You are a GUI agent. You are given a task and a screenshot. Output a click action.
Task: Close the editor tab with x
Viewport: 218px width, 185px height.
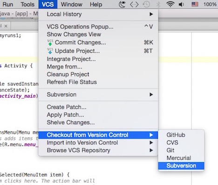coord(6,26)
